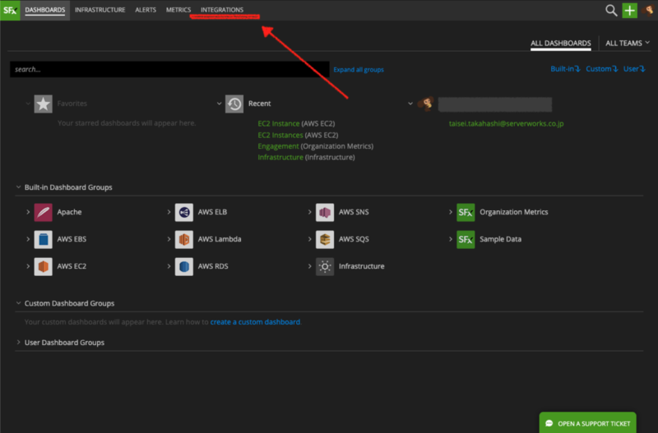Expand User Dashboard Groups section
This screenshot has height=433, width=658.
click(18, 342)
